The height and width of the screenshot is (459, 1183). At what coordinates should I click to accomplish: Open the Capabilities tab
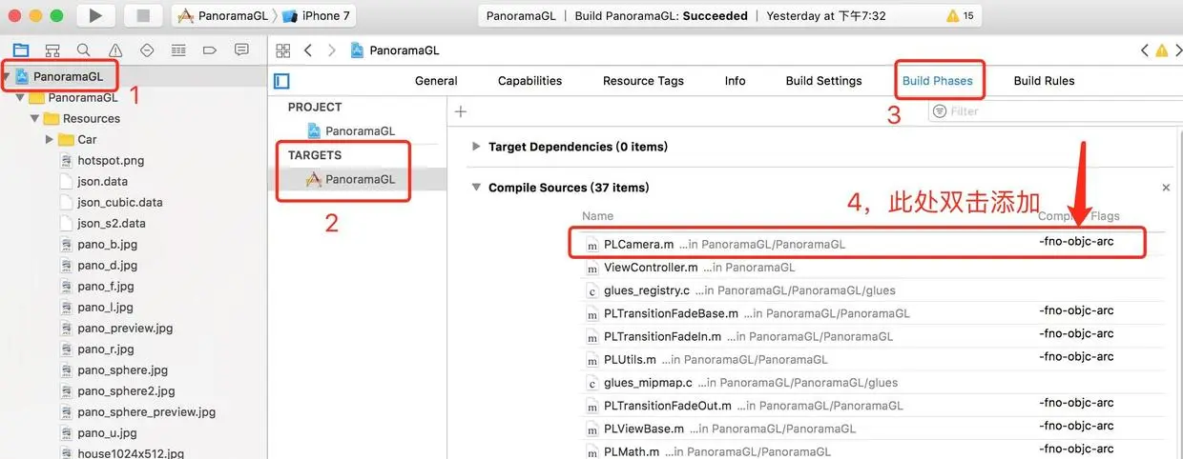click(529, 81)
